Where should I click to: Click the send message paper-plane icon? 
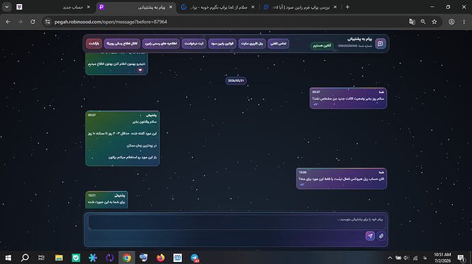click(x=370, y=236)
